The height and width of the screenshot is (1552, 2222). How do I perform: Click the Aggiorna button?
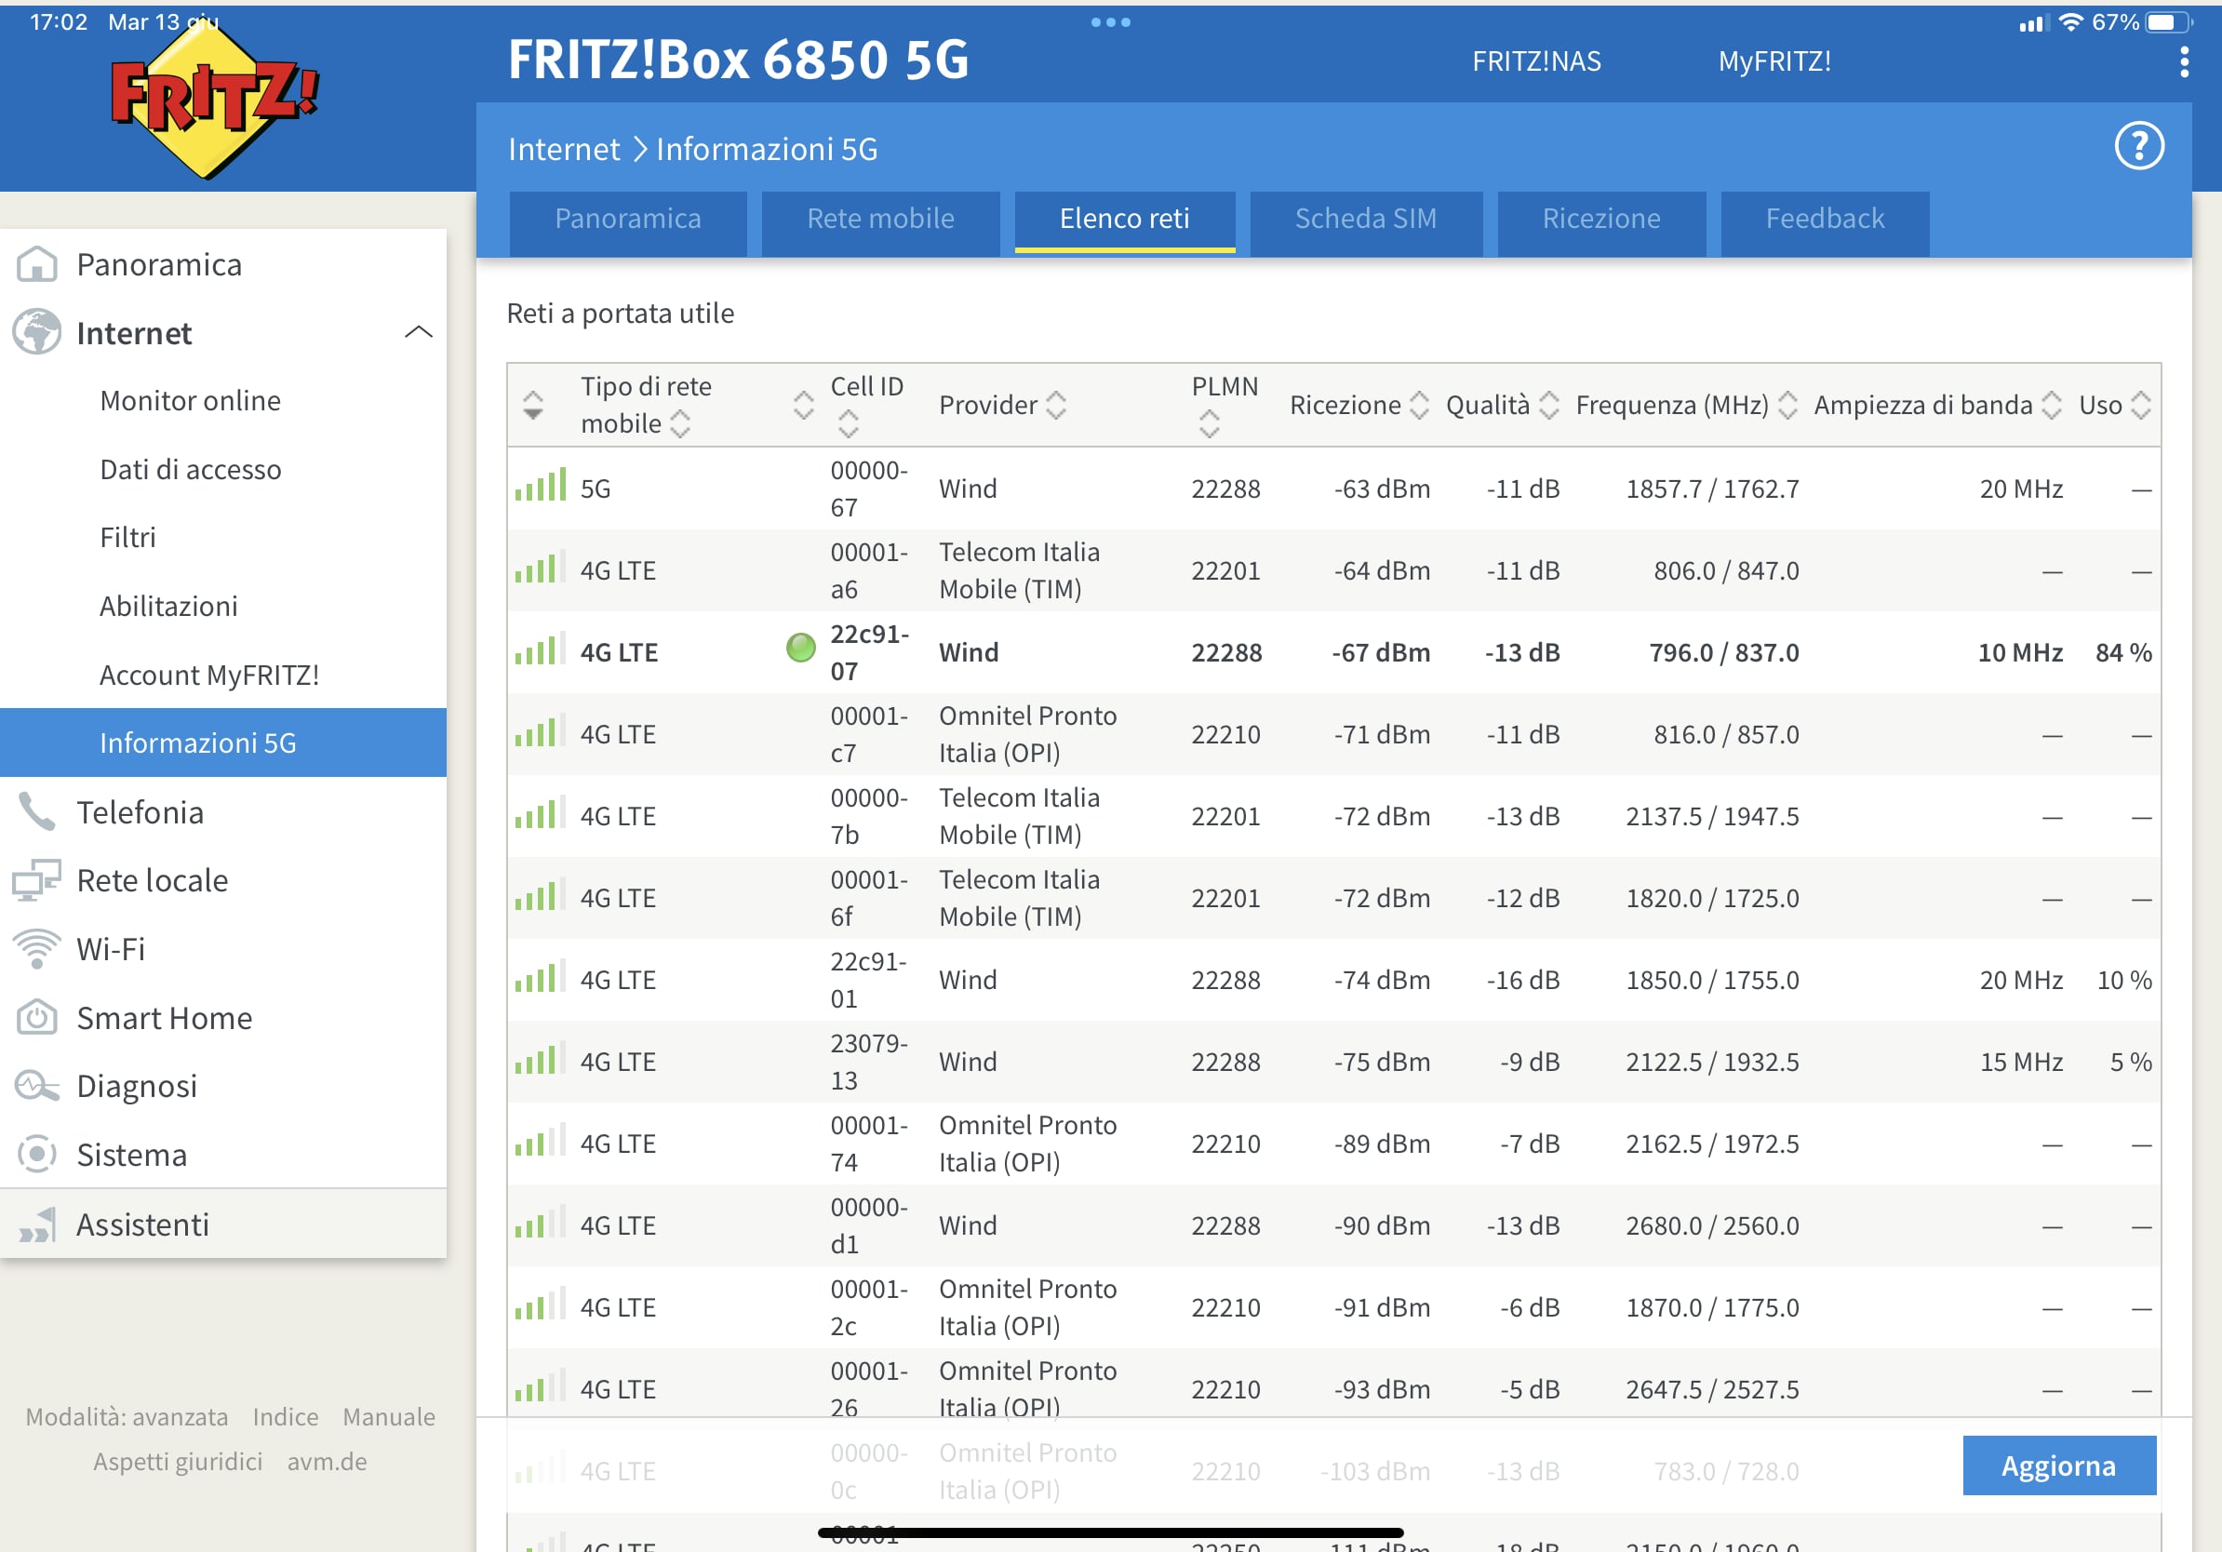(2058, 1465)
